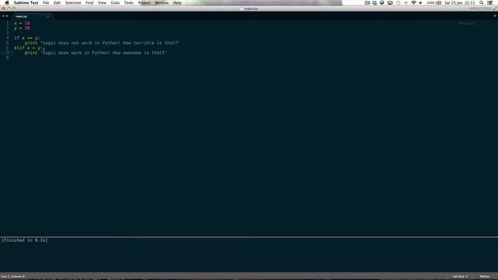This screenshot has width=498, height=280.
Task: Click the Evernote menu bar icon
Action: point(375,3)
